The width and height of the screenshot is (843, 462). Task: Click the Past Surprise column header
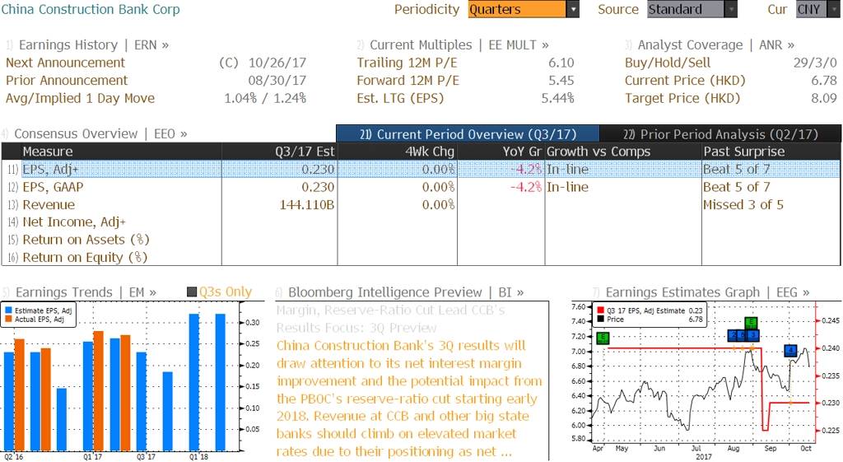tap(771, 152)
